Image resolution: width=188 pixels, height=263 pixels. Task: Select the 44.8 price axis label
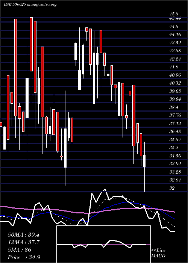pos(174,27)
